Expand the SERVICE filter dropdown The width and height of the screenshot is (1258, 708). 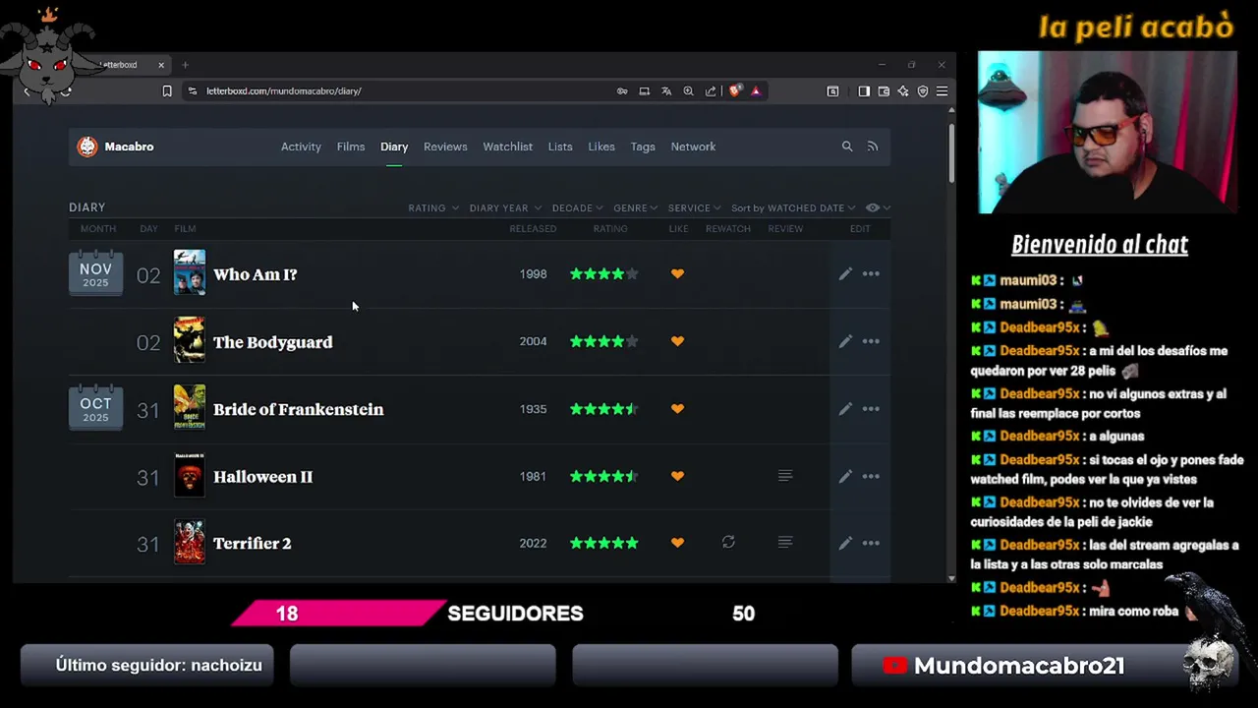click(694, 207)
